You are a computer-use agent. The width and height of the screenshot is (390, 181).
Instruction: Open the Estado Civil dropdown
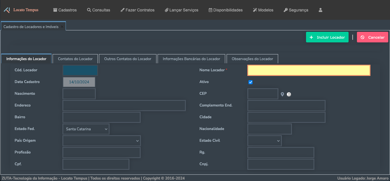[264, 141]
